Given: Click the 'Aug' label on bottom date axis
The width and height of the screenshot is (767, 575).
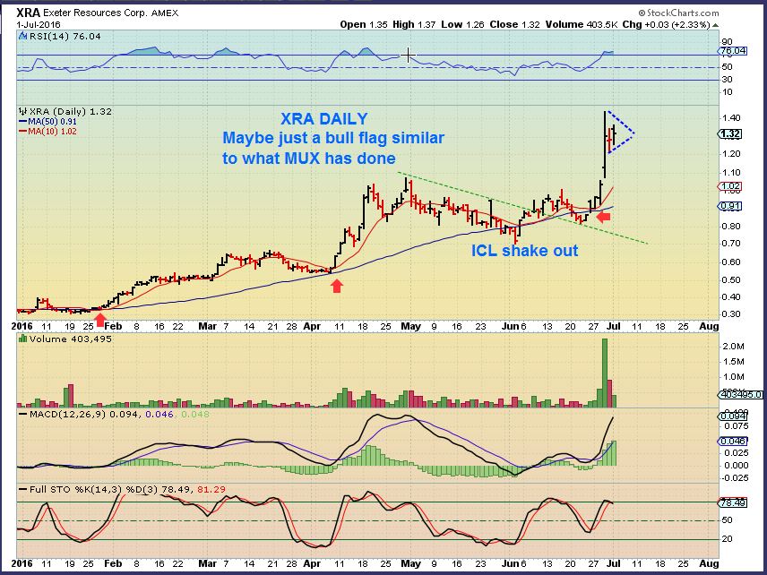Looking at the screenshot, I should click(710, 563).
